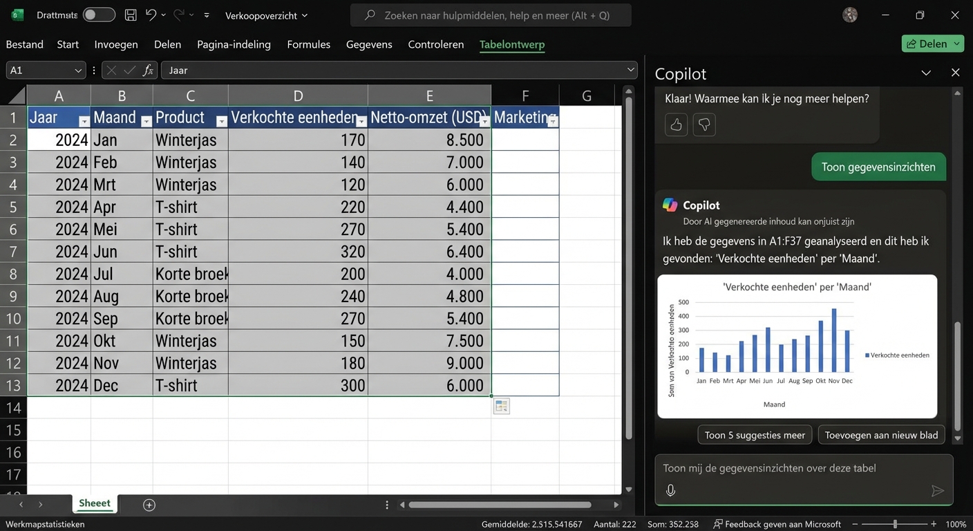The image size is (973, 531).
Task: Click the thumbs down feedback icon
Action: tap(703, 125)
